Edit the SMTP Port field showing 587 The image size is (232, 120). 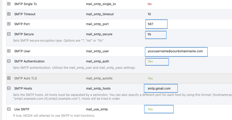pos(156,24)
